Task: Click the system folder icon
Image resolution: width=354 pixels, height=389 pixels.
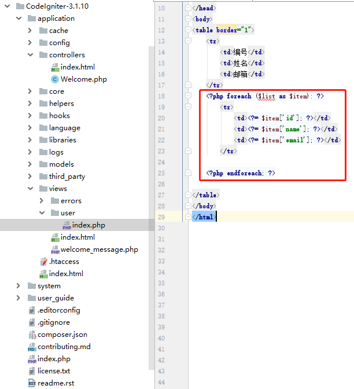Action: [32, 286]
